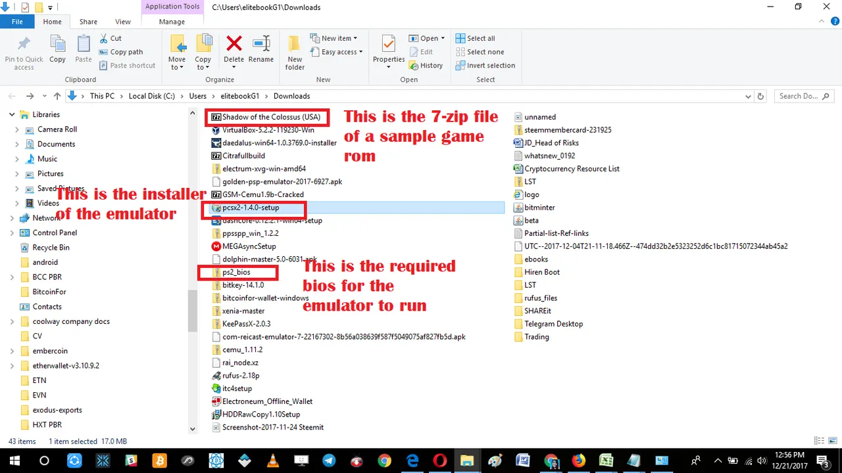Click the Paste icon in ribbon
Screen dimensions: 842x473
[x=84, y=45]
